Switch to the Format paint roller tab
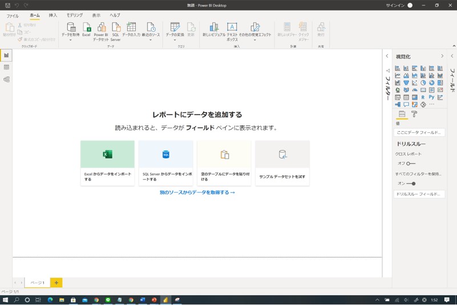Screen dimensions: 457x305 [414, 114]
